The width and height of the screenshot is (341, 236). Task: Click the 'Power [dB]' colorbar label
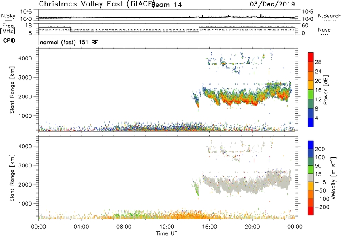tap(326, 90)
